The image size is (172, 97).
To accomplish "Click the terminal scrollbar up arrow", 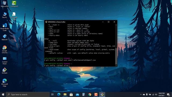I will coord(116,25).
